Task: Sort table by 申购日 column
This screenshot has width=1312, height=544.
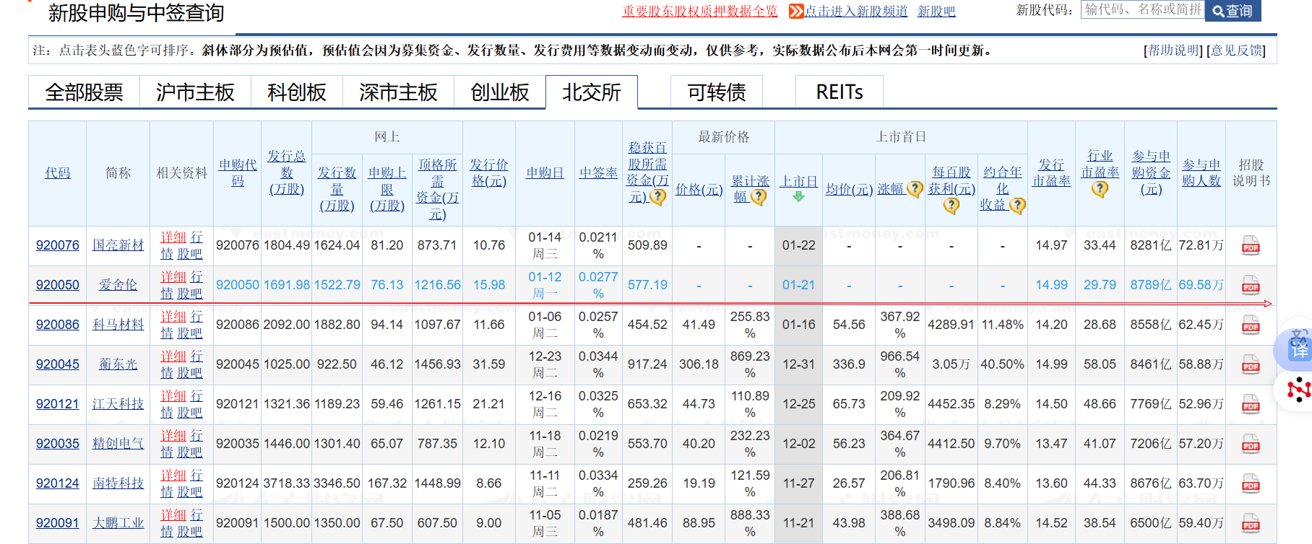Action: click(545, 173)
